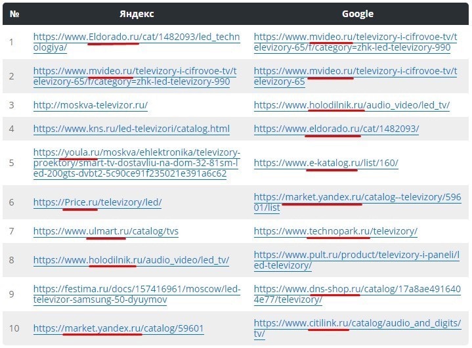
Task: Open the kns.ru led-televizori catalog link
Action: [x=131, y=129]
